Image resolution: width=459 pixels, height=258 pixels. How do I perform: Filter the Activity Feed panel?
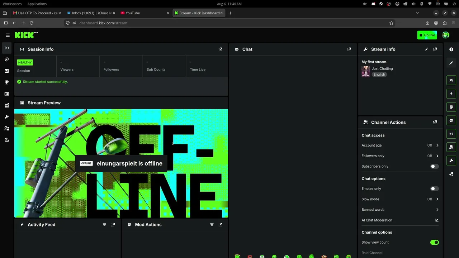coord(104,225)
